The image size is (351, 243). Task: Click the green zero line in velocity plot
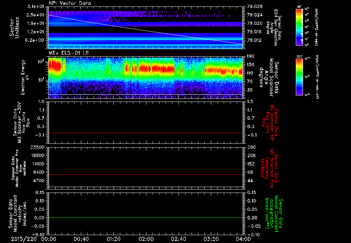146,218
